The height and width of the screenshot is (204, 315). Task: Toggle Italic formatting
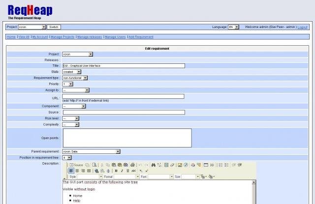click(122, 171)
